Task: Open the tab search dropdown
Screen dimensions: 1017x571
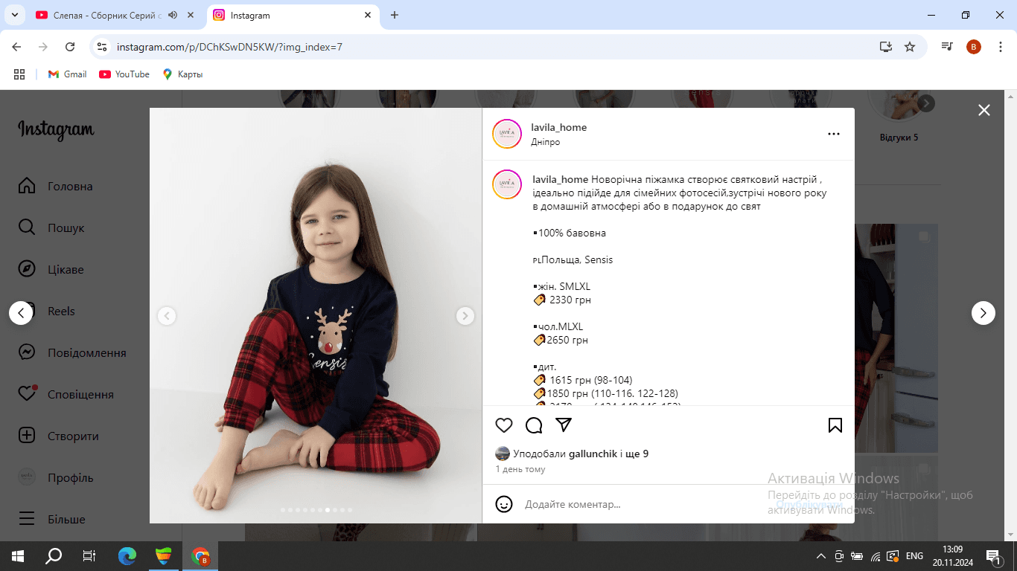Action: [x=14, y=15]
